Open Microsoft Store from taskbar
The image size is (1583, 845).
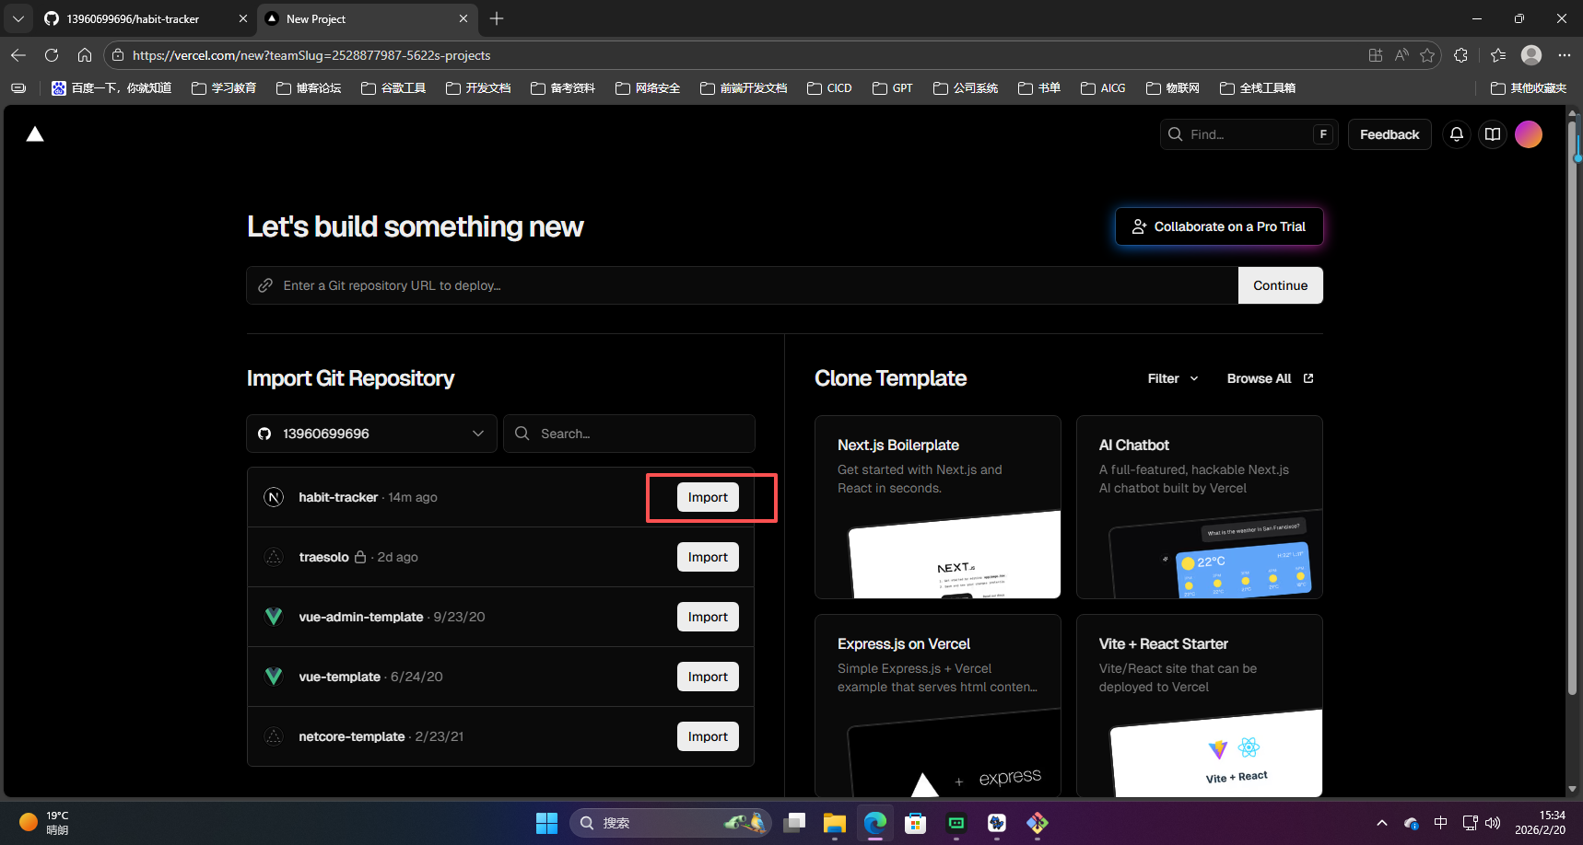pyautogui.click(x=916, y=823)
